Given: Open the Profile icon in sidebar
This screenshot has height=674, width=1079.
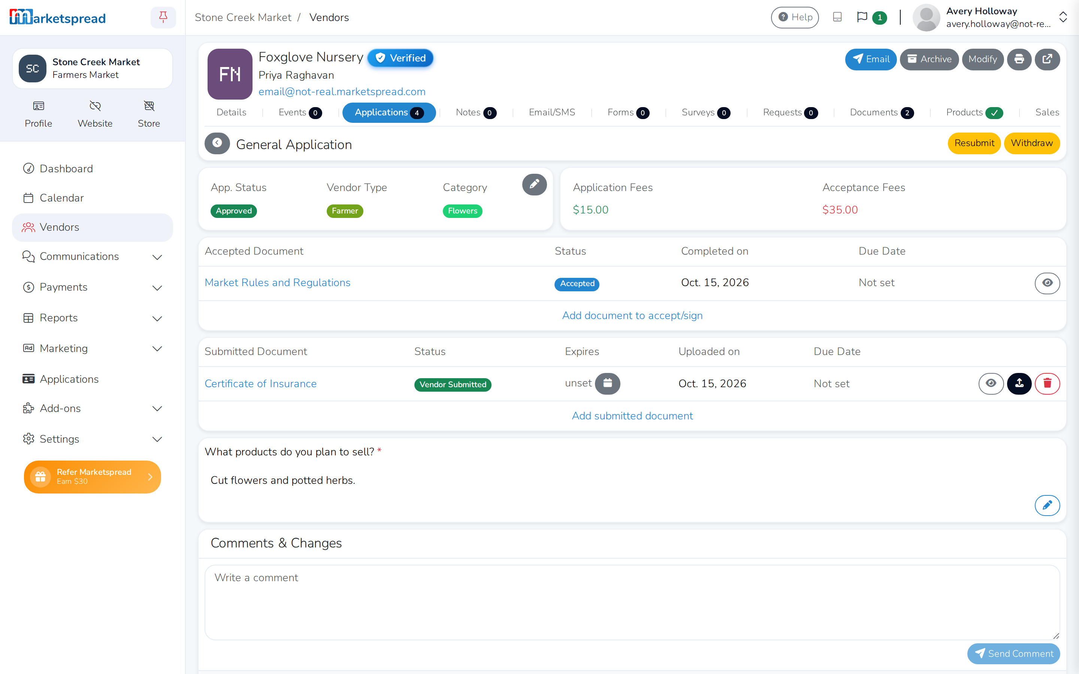Looking at the screenshot, I should pos(38,114).
